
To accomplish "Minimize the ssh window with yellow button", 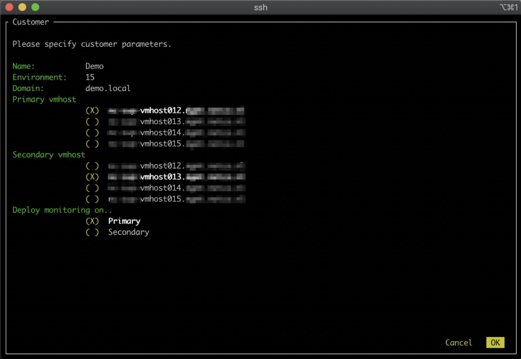I will (22, 7).
